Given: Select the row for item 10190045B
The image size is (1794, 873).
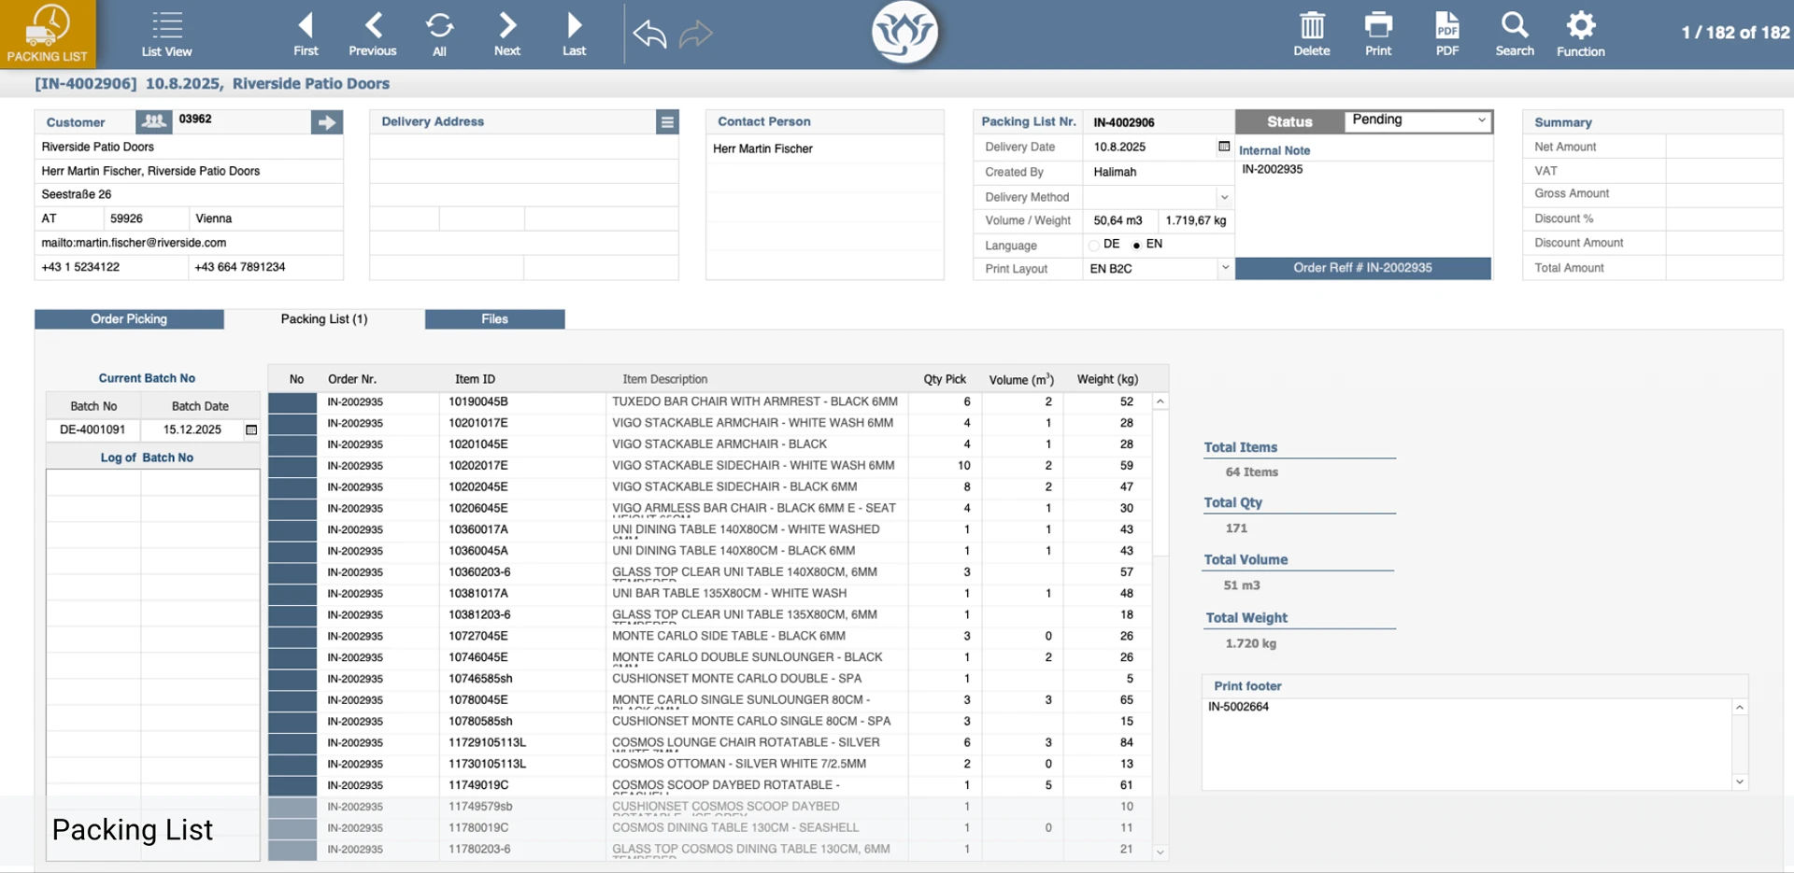Looking at the screenshot, I should click(710, 402).
